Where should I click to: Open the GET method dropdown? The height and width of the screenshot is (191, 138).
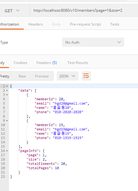click(x=12, y=10)
